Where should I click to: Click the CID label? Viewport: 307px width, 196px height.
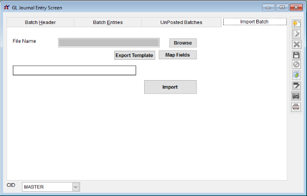point(11,185)
